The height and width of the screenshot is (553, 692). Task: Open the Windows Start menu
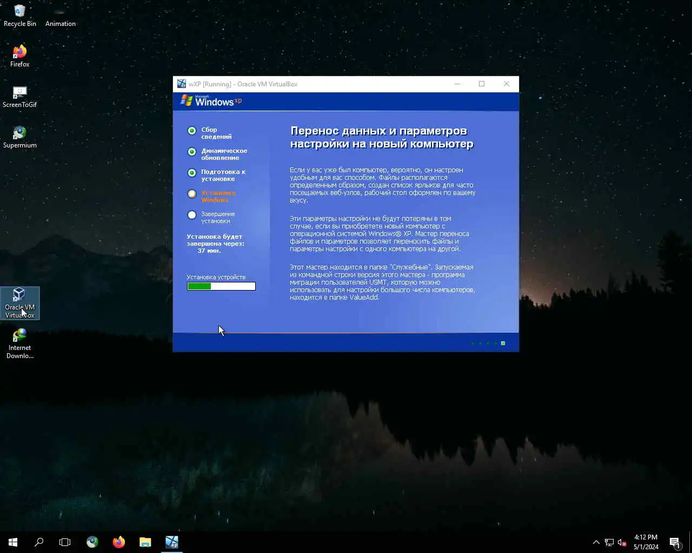[13, 542]
